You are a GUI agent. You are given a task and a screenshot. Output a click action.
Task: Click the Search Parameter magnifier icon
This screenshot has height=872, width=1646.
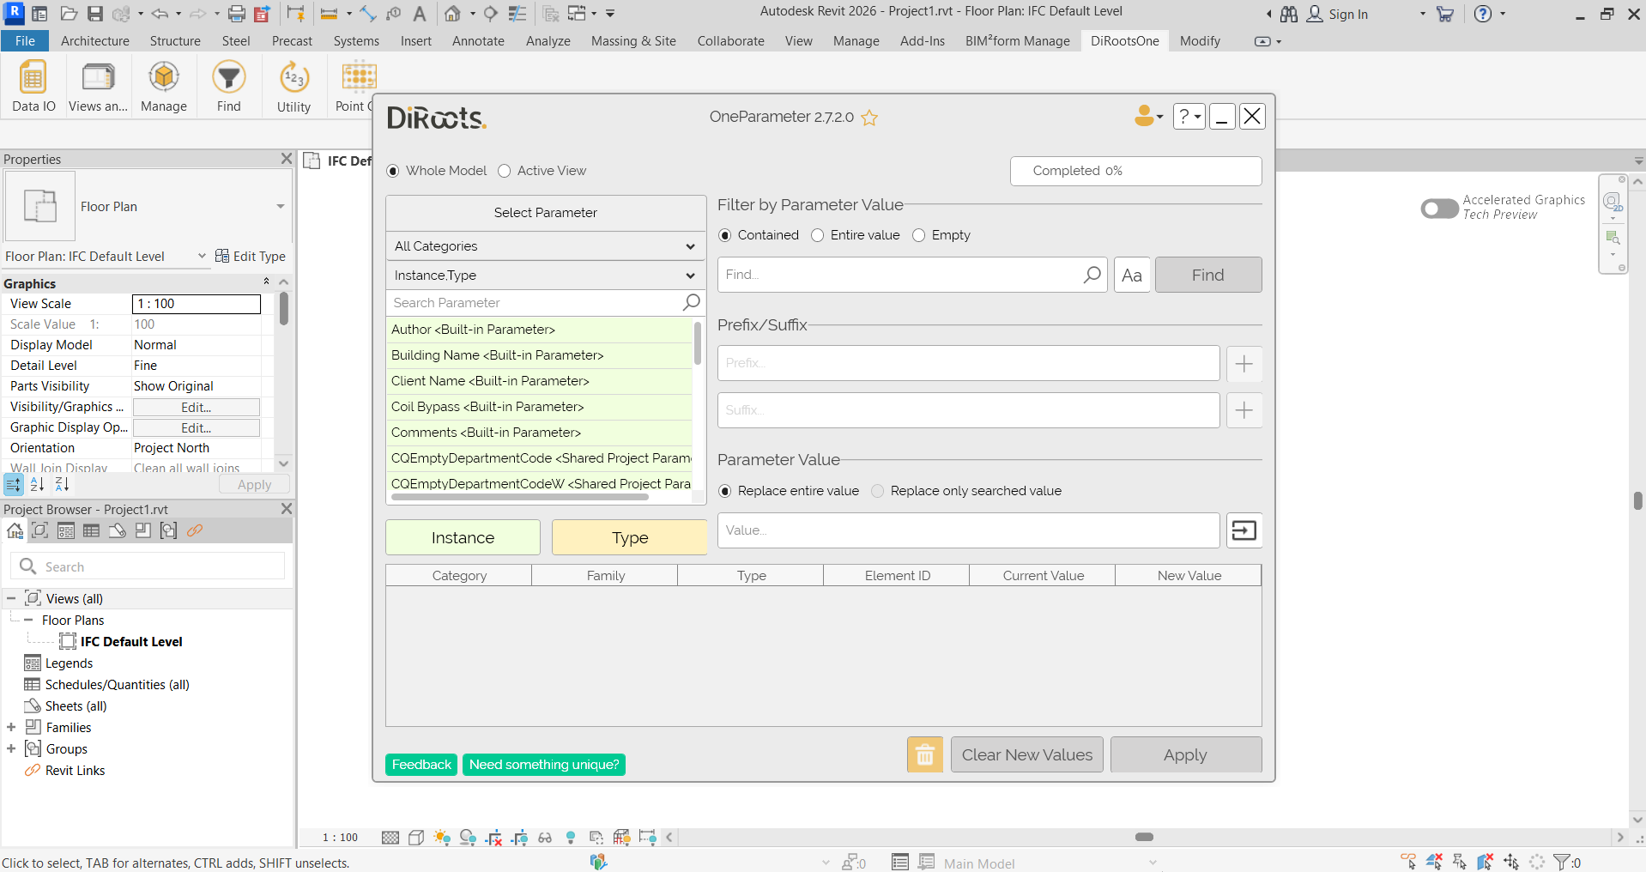691,302
